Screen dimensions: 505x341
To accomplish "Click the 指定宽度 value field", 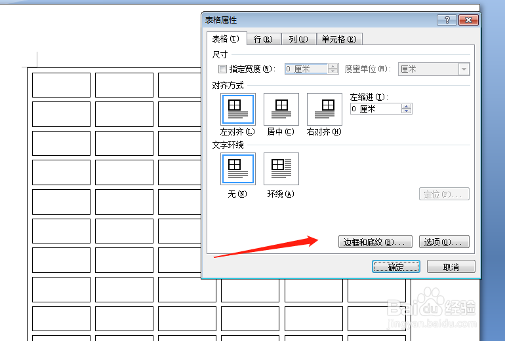I will [x=306, y=69].
